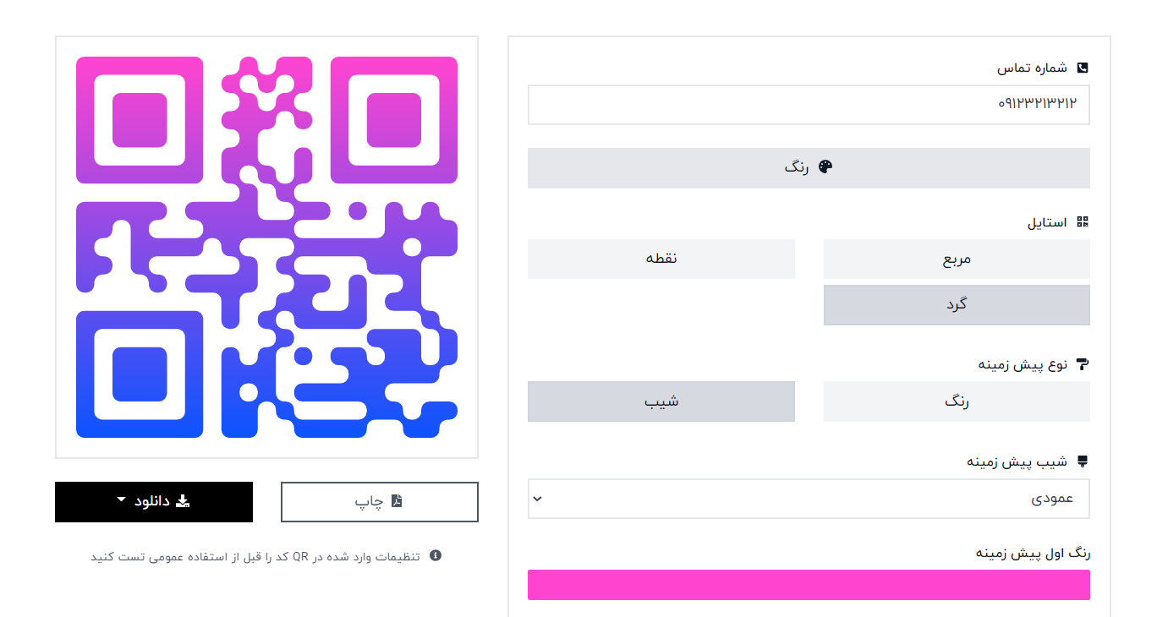Click the phone icon beside شماره تماس
Viewport: 1168px width, 617px height.
coord(1082,68)
